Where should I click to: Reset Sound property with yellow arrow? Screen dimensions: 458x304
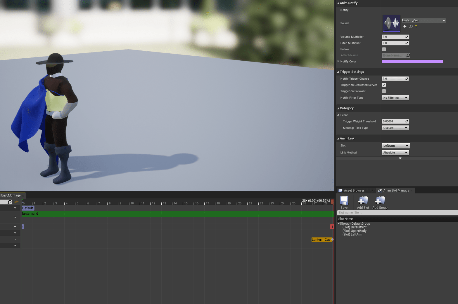coord(416,26)
